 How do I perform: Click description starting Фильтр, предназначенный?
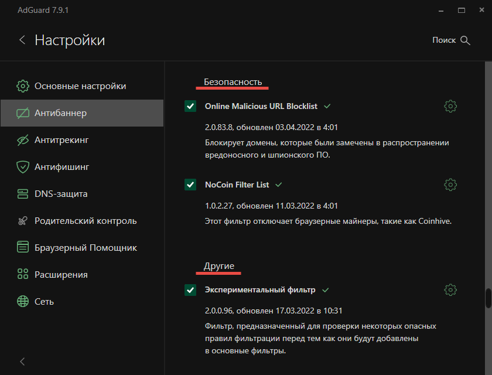pos(320,338)
